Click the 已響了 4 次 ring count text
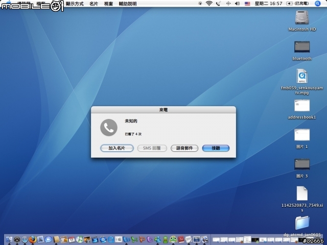The height and width of the screenshot is (245, 327). (x=133, y=134)
